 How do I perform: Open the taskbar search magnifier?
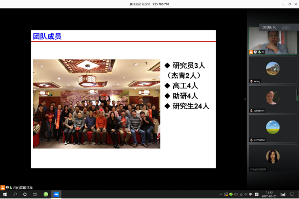(x=15, y=194)
